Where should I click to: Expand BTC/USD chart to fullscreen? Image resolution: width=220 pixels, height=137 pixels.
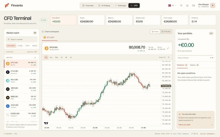coord(168,48)
